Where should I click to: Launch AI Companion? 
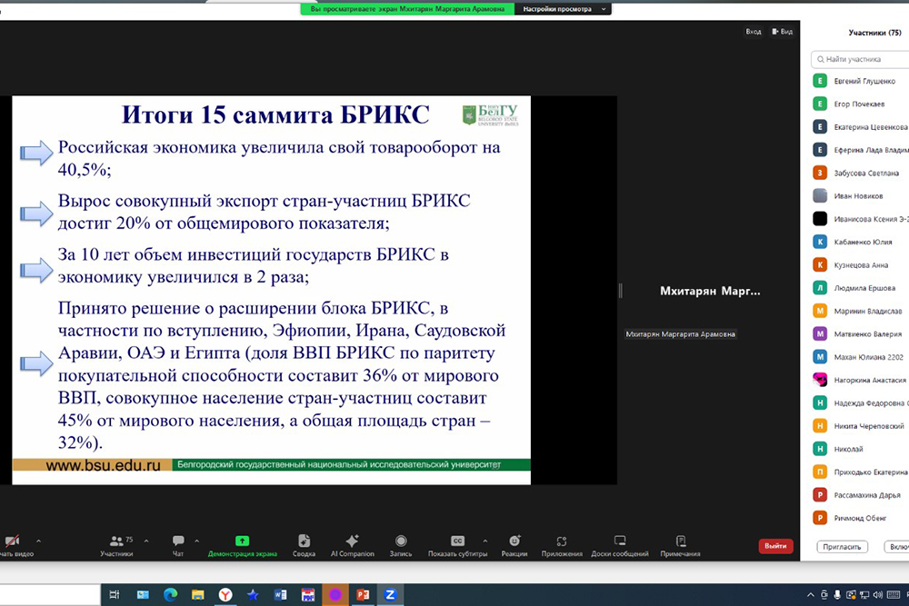point(352,541)
